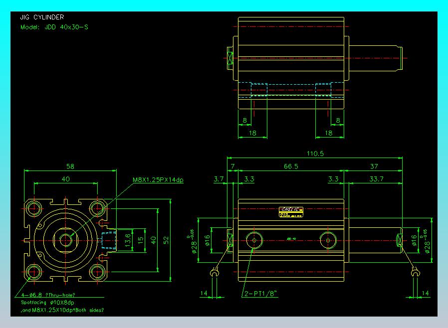Viewport: 448px width, 328px height.
Task: Select the 3.3 dimension beside 3.7
Action: pyautogui.click(x=249, y=179)
